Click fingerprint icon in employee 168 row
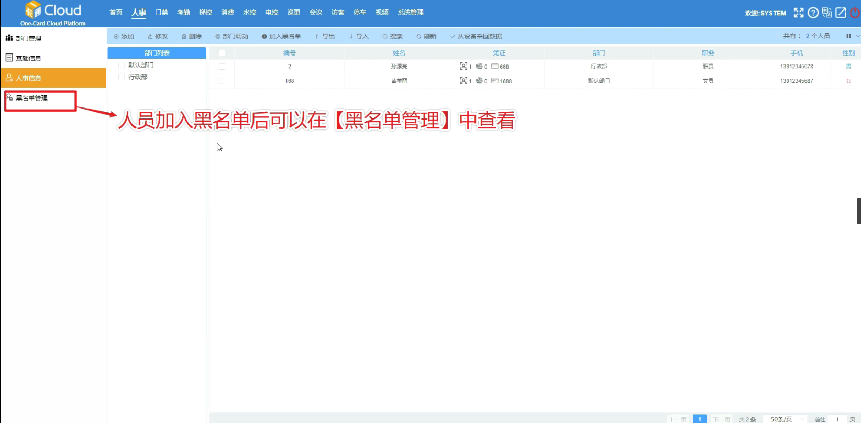 pyautogui.click(x=479, y=81)
